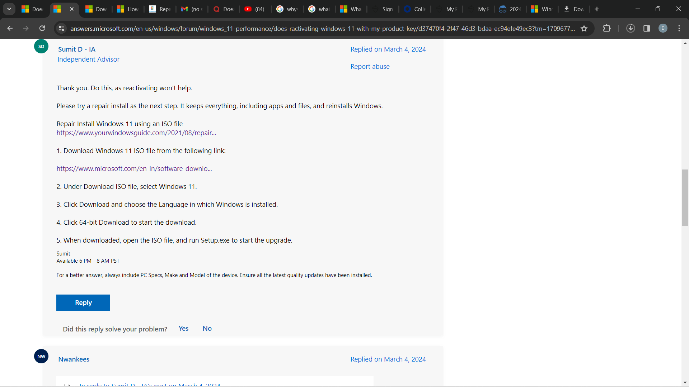
Task: Switch to the Gmail tab
Action: [192, 9]
